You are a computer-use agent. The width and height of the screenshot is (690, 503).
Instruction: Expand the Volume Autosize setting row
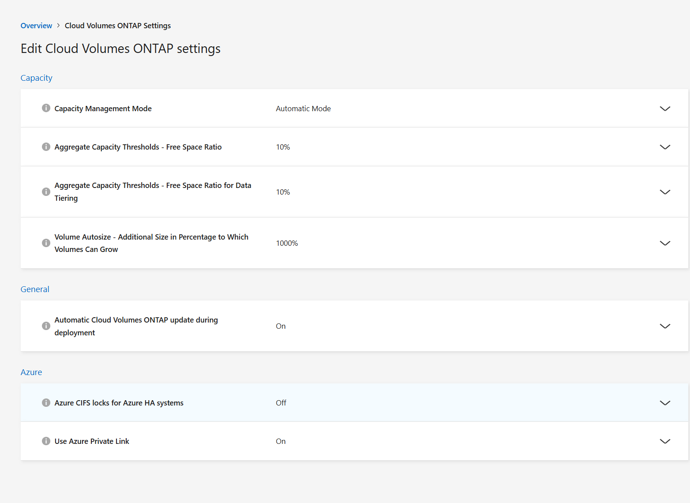pos(665,243)
